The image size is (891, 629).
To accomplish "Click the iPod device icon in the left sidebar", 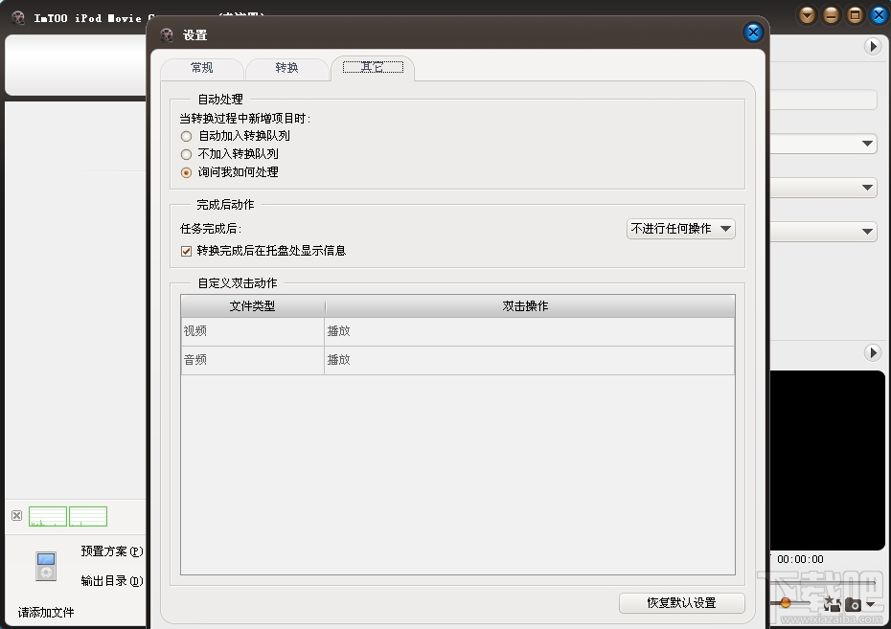I will coord(46,566).
